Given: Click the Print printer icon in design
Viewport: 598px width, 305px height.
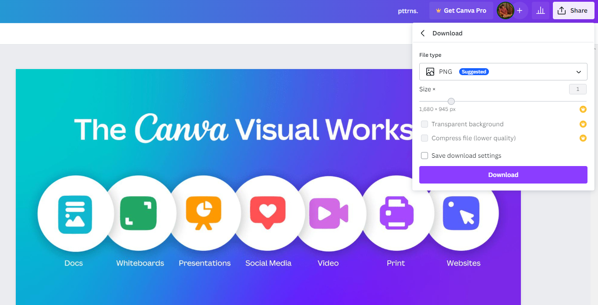Looking at the screenshot, I should 396,213.
